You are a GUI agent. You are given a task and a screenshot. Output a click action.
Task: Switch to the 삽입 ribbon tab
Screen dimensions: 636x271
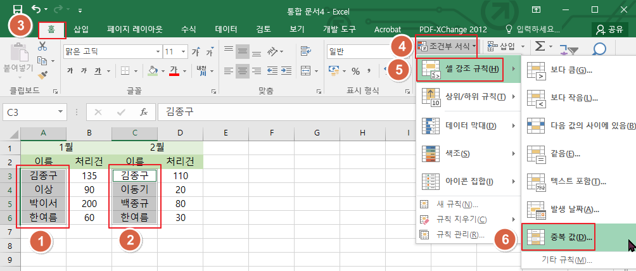tap(81, 30)
